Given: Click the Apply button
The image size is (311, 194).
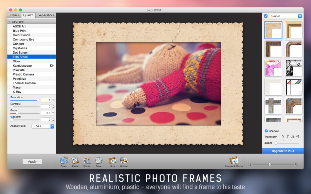Looking at the screenshot, I should (32, 162).
